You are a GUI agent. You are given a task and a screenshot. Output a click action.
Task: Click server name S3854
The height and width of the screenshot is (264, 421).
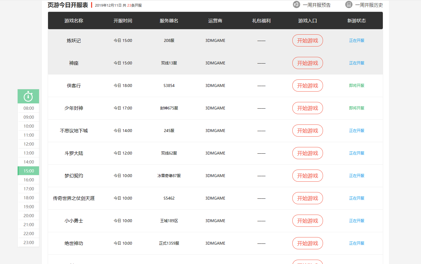click(x=169, y=85)
